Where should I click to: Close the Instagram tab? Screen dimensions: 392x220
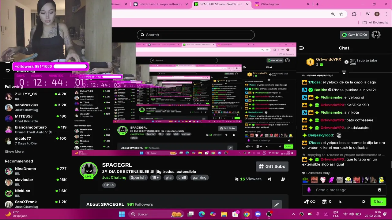[308, 4]
